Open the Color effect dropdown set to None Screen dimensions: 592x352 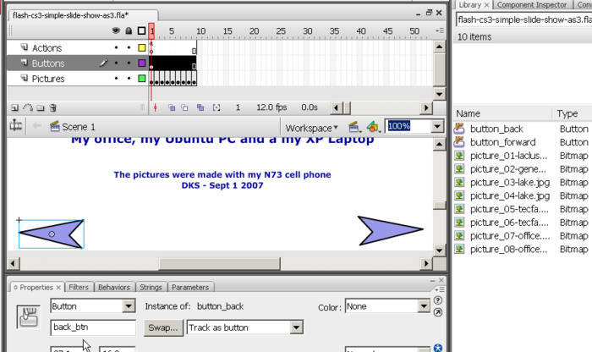click(x=387, y=306)
